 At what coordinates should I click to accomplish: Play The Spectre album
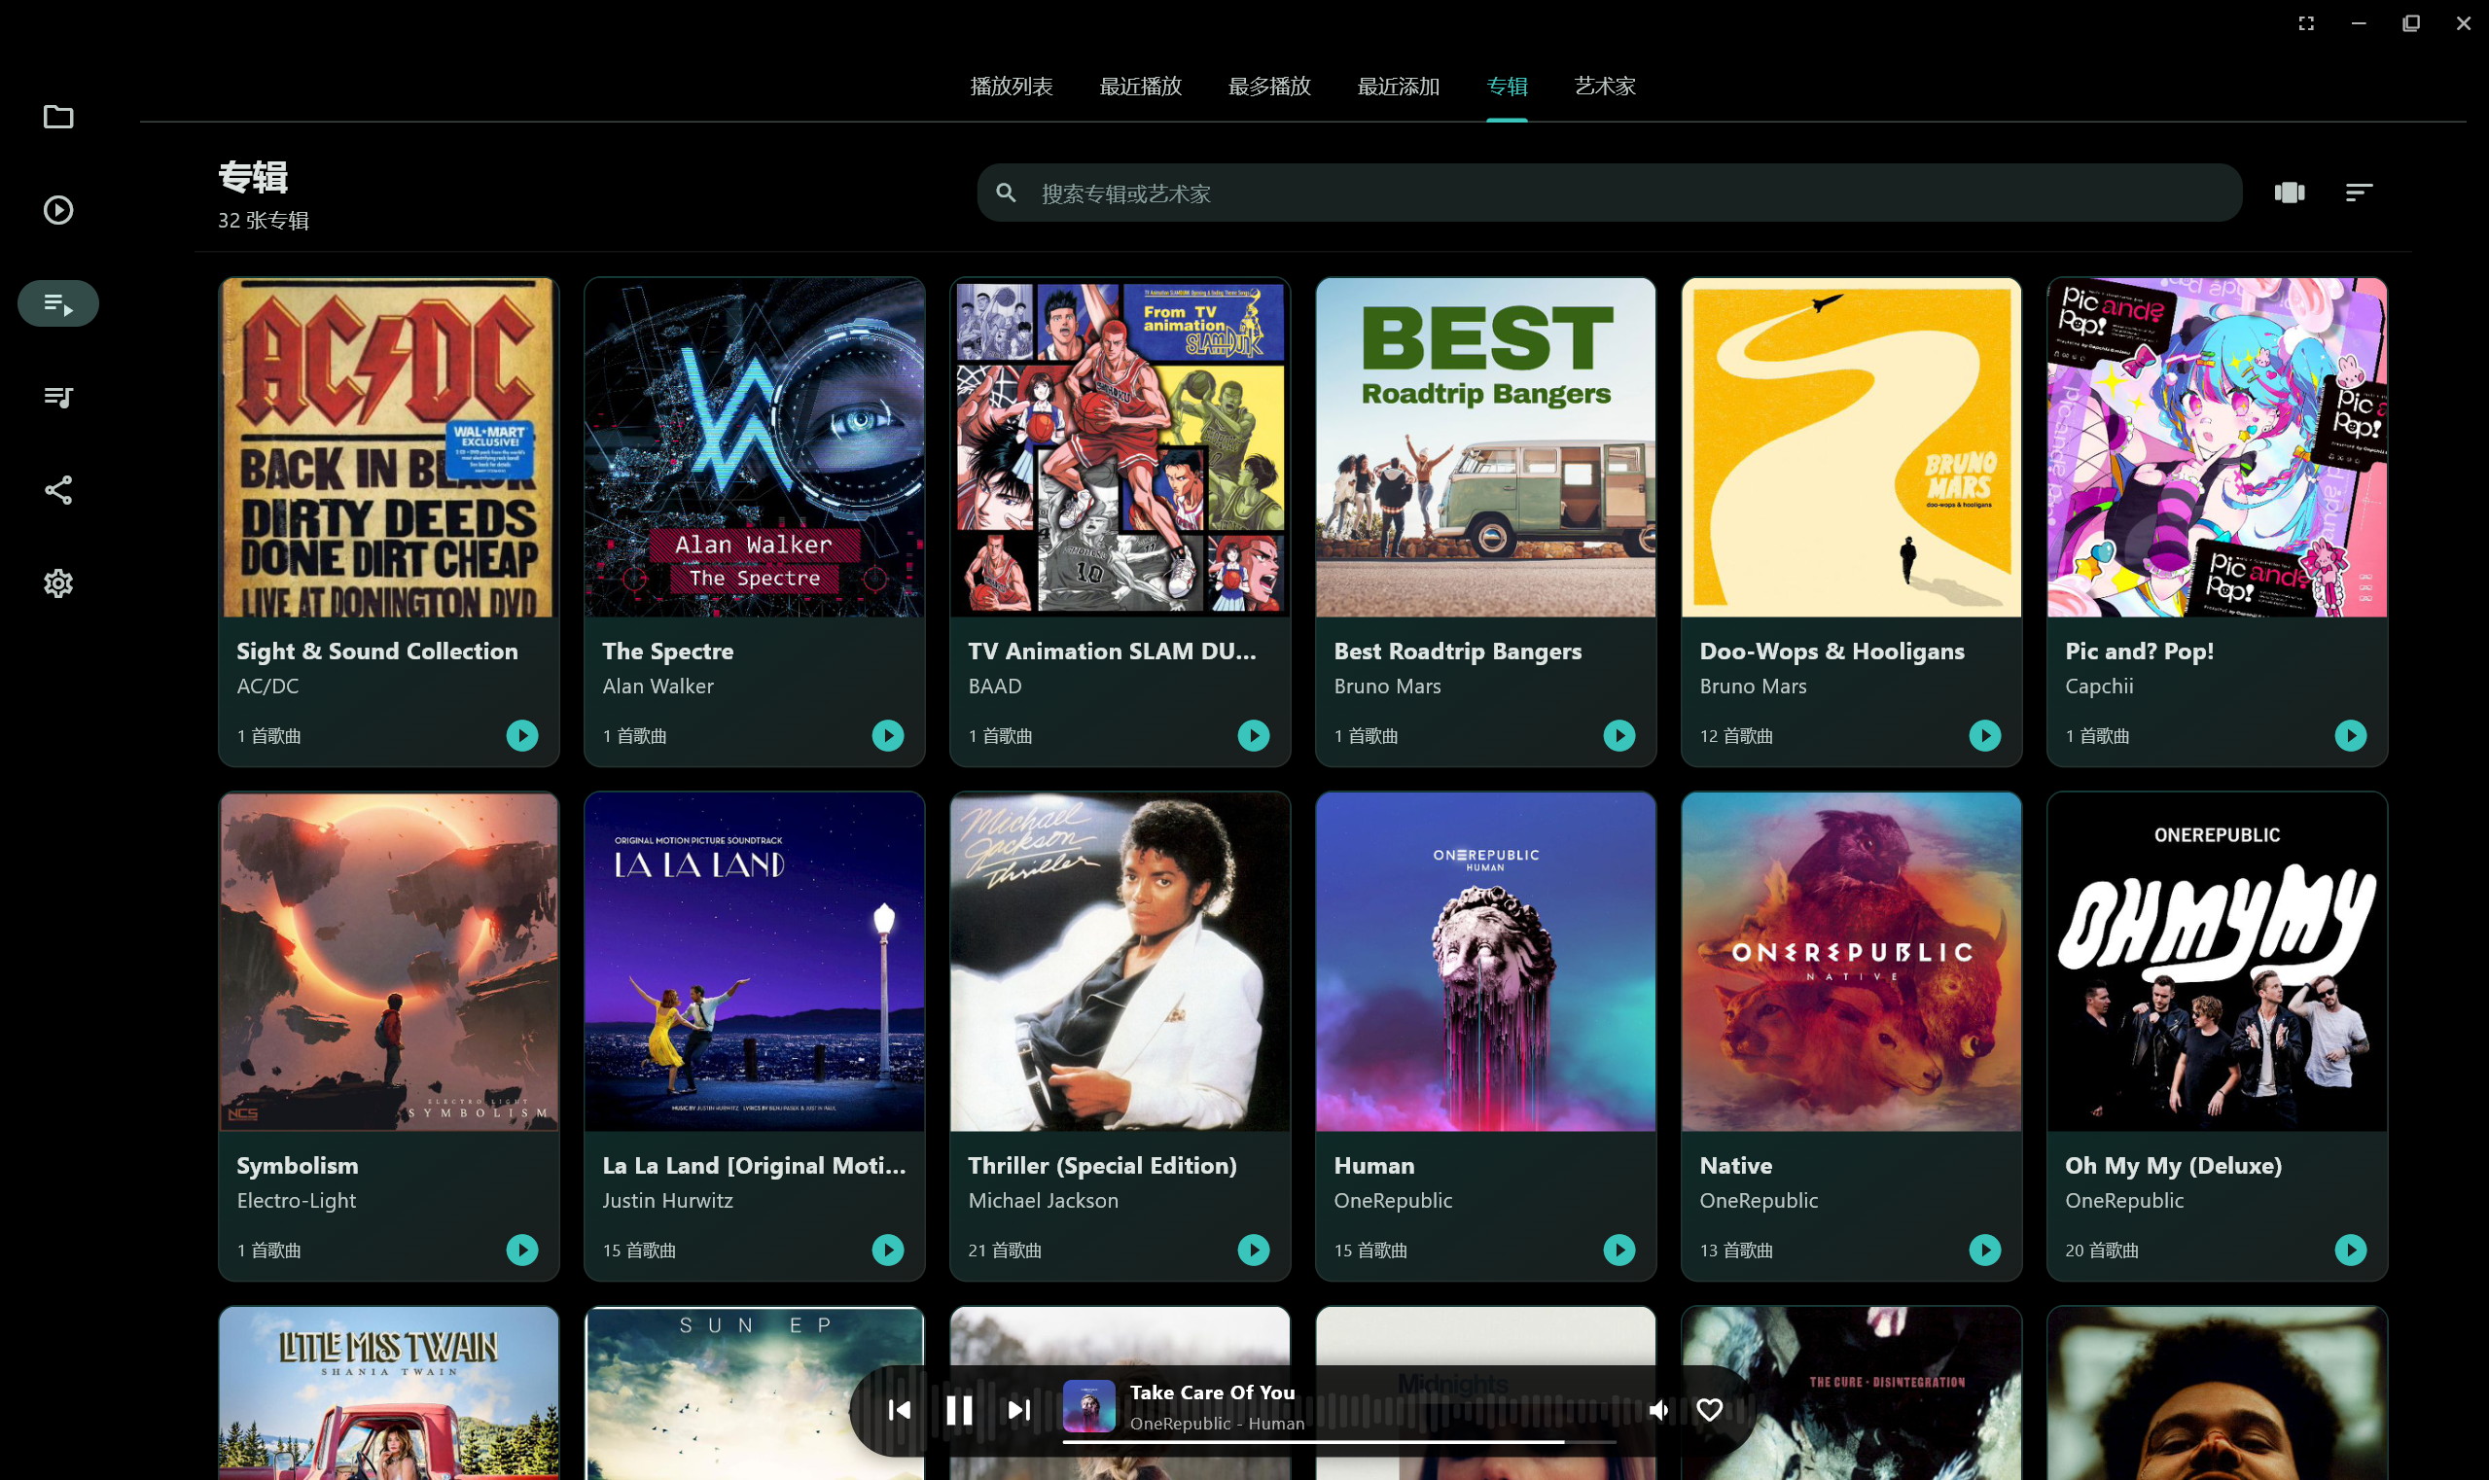(x=887, y=735)
